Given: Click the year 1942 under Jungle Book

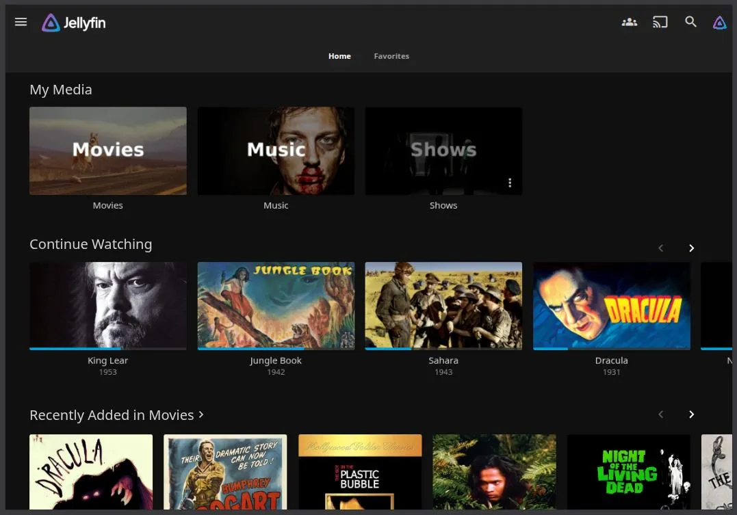Looking at the screenshot, I should 276,371.
